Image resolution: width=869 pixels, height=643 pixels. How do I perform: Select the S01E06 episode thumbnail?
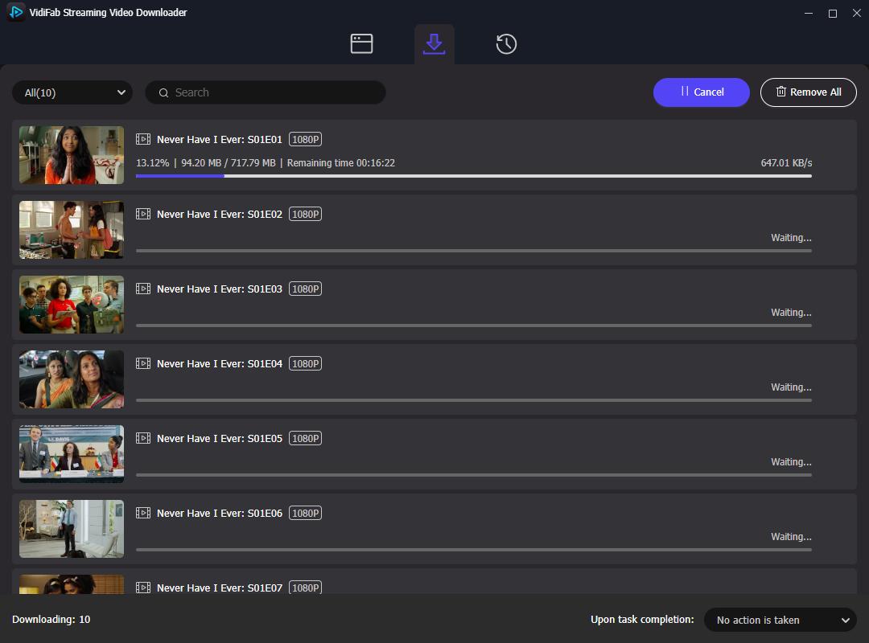[72, 529]
